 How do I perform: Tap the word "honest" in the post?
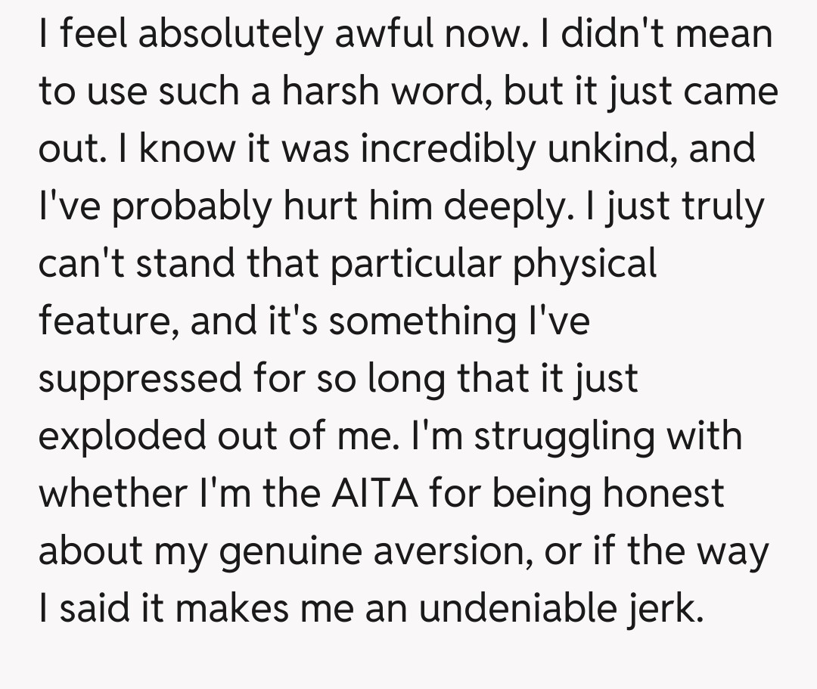point(663,493)
